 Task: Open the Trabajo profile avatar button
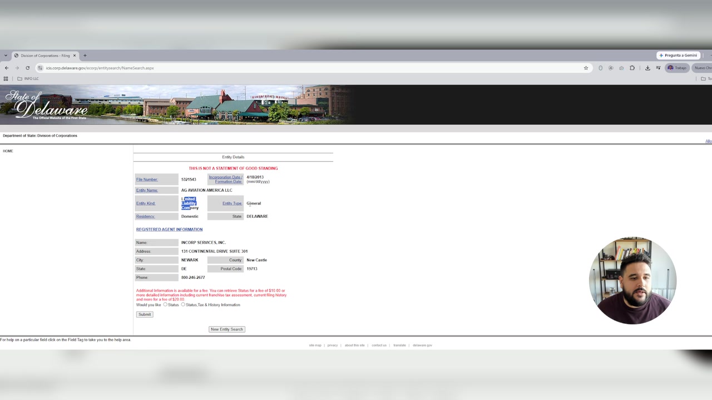pos(677,68)
